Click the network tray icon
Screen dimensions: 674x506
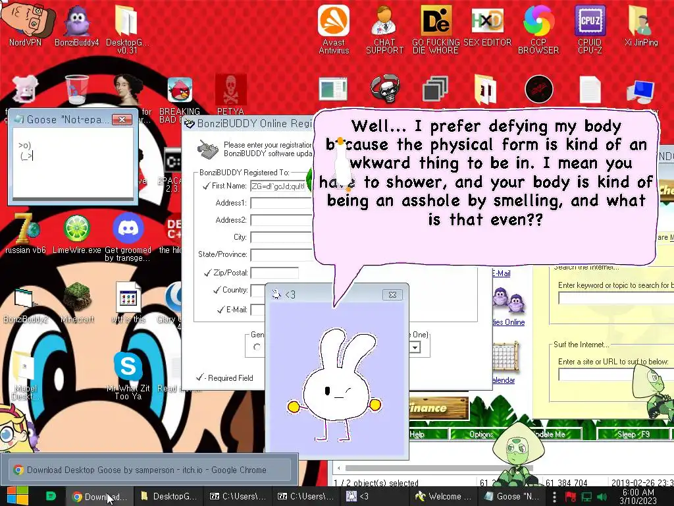(586, 497)
